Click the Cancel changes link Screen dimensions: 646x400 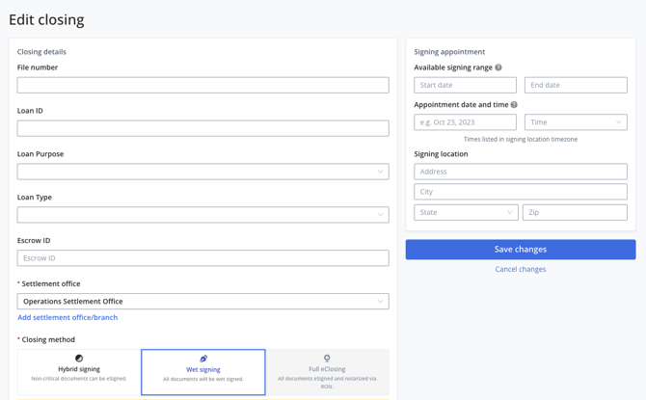pos(521,269)
